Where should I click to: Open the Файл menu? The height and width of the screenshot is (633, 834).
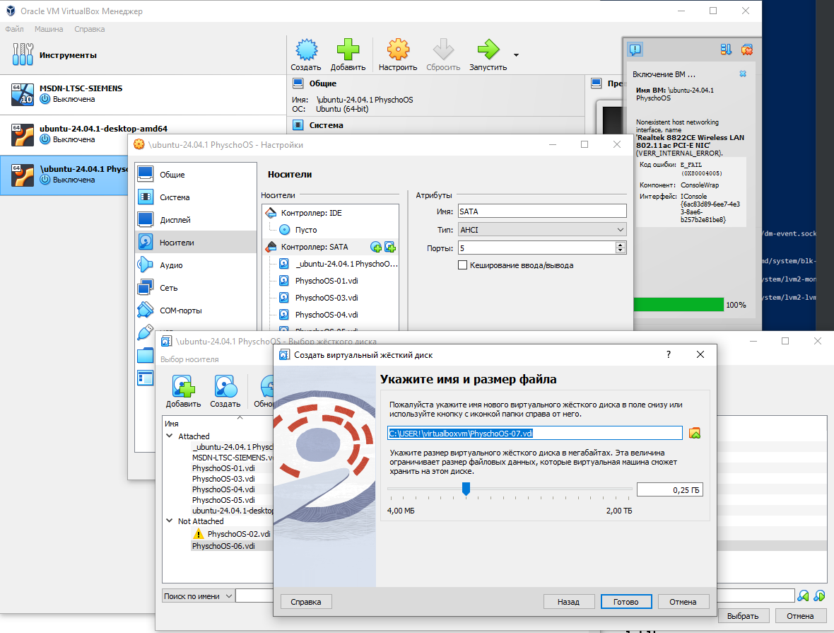[x=14, y=29]
